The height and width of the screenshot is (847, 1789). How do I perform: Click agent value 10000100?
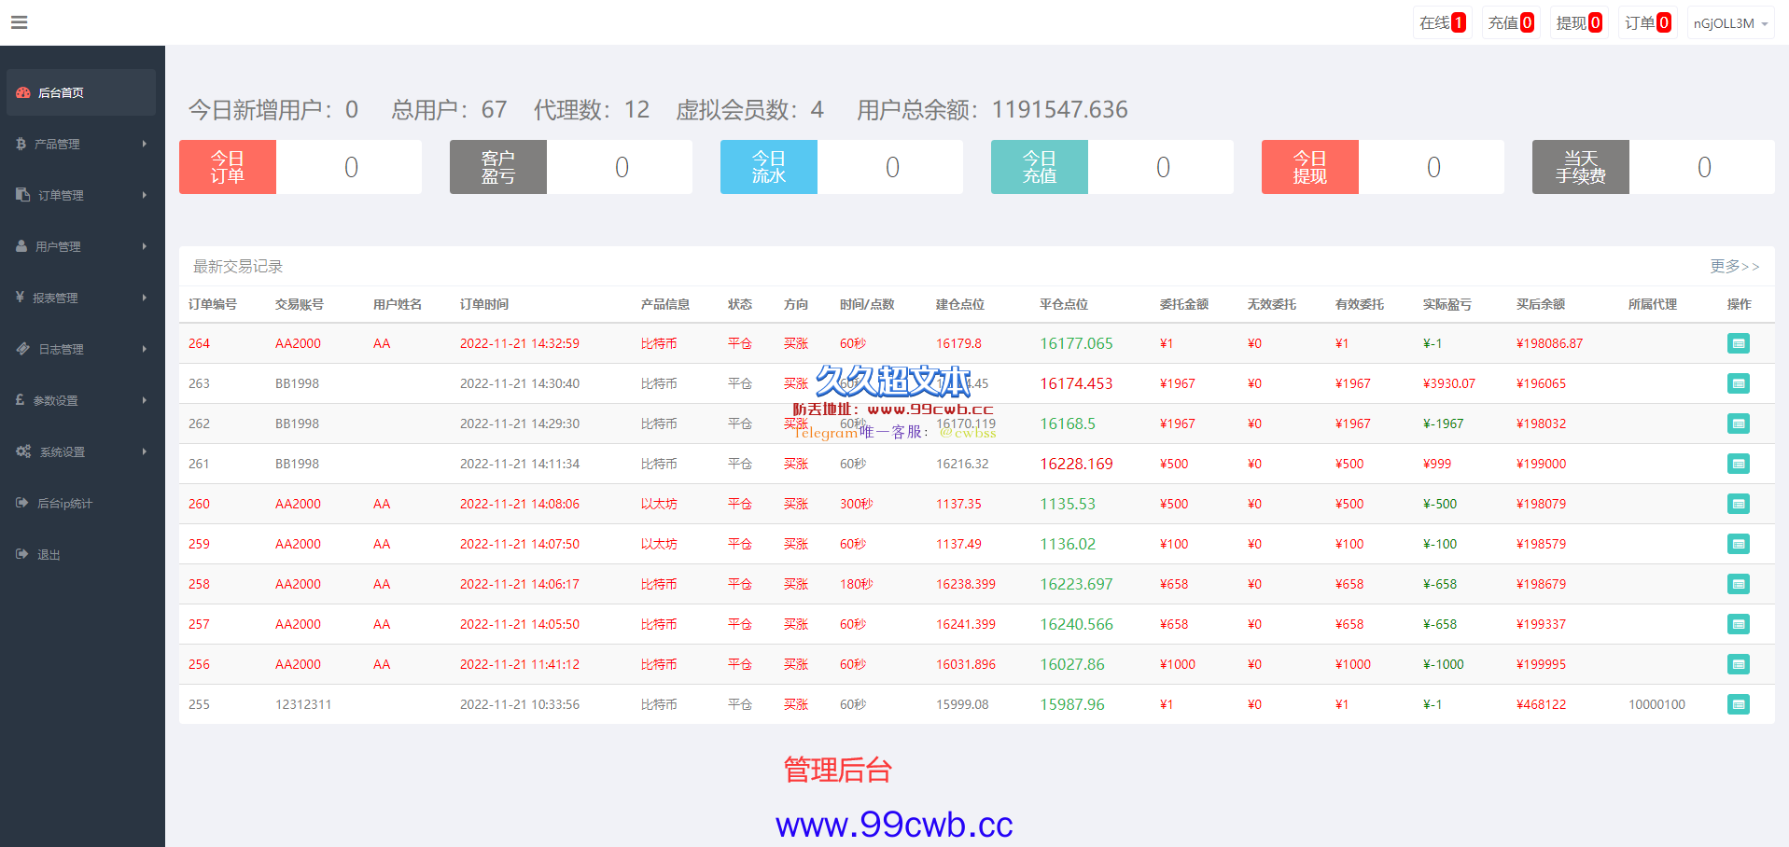[x=1656, y=704]
